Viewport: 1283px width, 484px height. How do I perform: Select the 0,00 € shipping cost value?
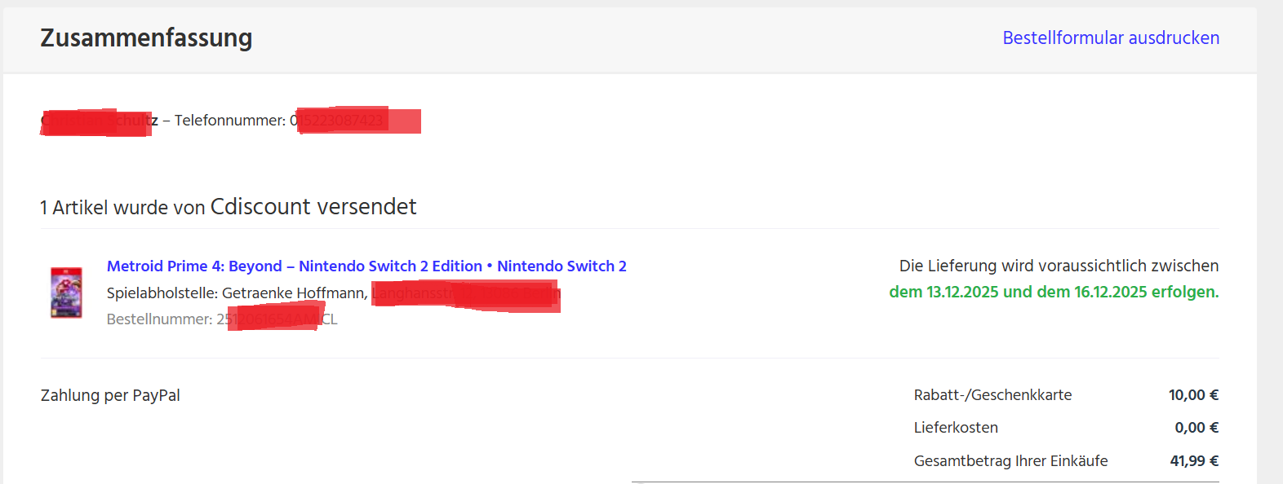click(x=1196, y=427)
